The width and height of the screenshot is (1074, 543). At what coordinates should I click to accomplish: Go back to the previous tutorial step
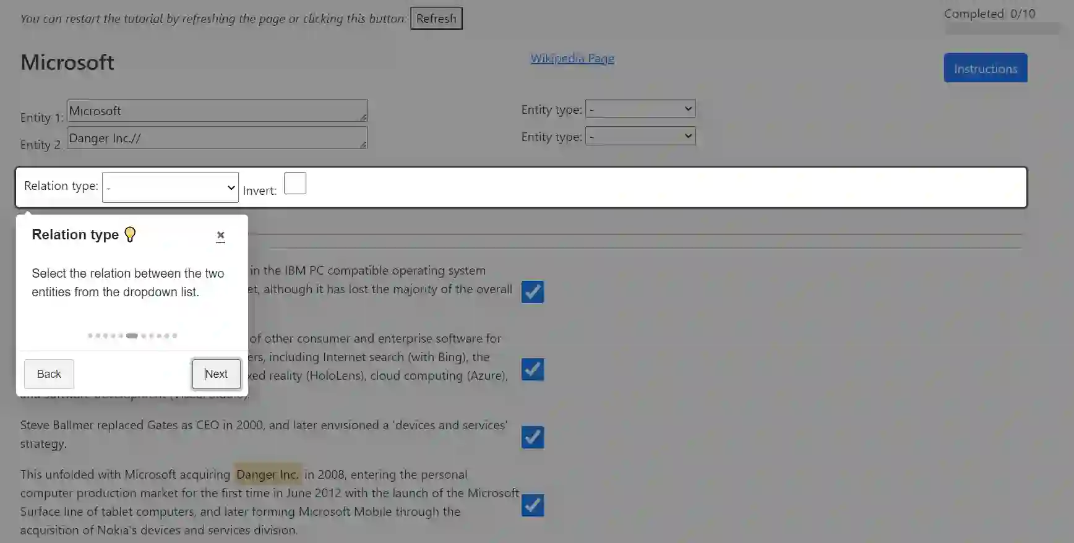(x=49, y=374)
